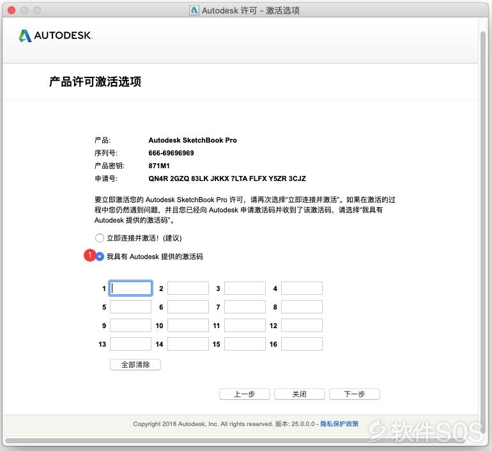Click activation code field 14

point(188,344)
